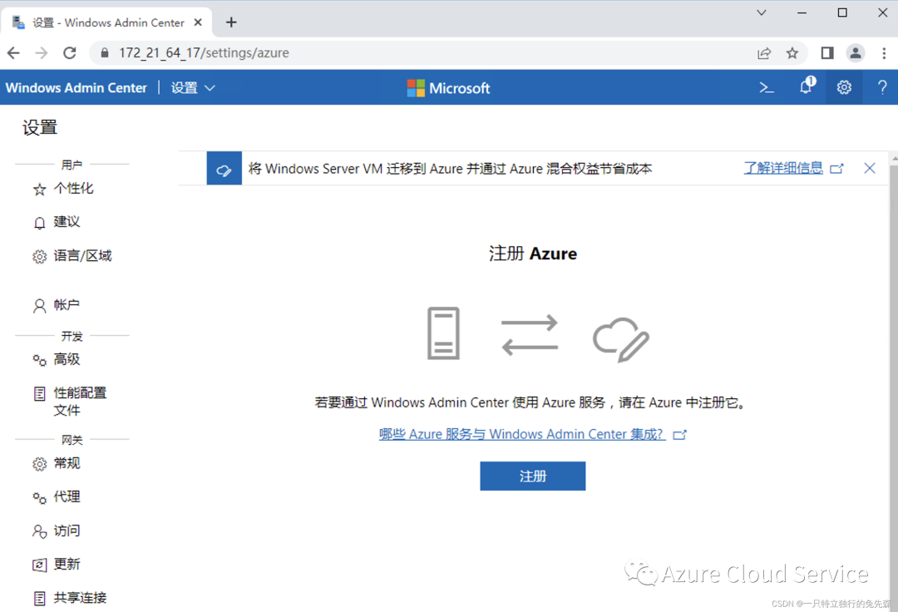Click the 注册 Azure heading
This screenshot has height=612, width=898.
tap(533, 254)
